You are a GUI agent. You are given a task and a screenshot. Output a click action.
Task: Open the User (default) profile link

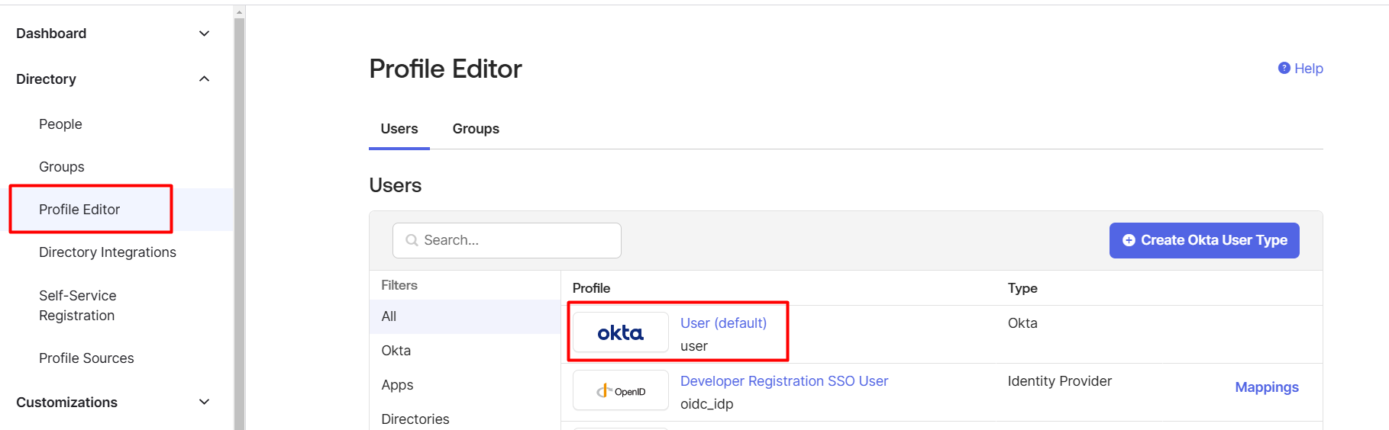[723, 323]
